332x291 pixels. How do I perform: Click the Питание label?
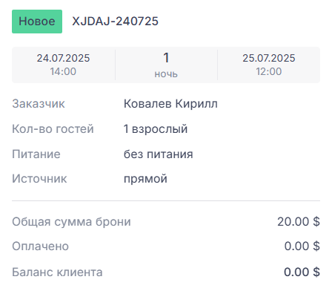36,154
